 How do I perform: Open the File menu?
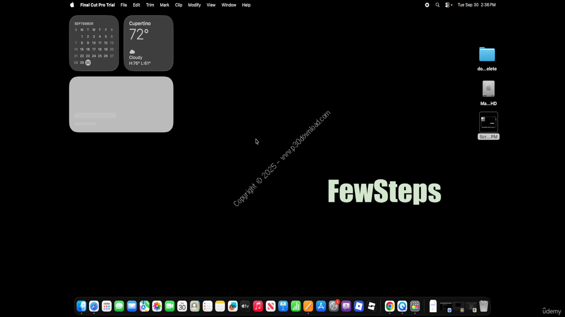(124, 5)
